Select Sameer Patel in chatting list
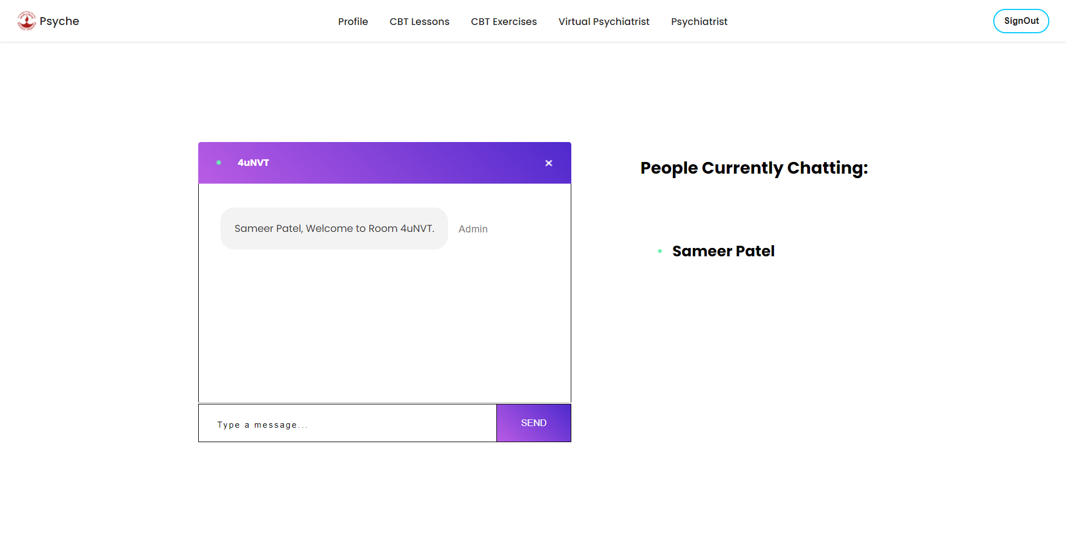 point(723,251)
